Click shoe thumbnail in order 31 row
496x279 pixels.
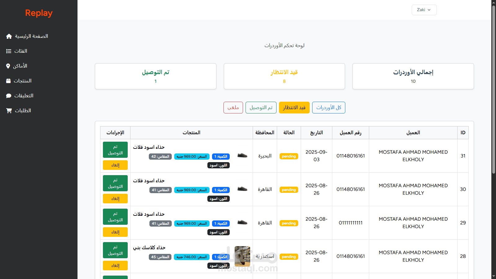coord(242,156)
